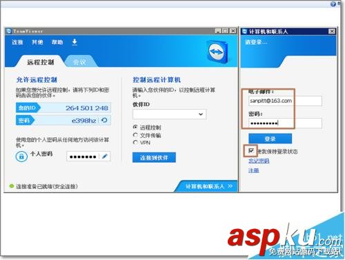Close the TeamViewer main window

pyautogui.click(x=233, y=31)
